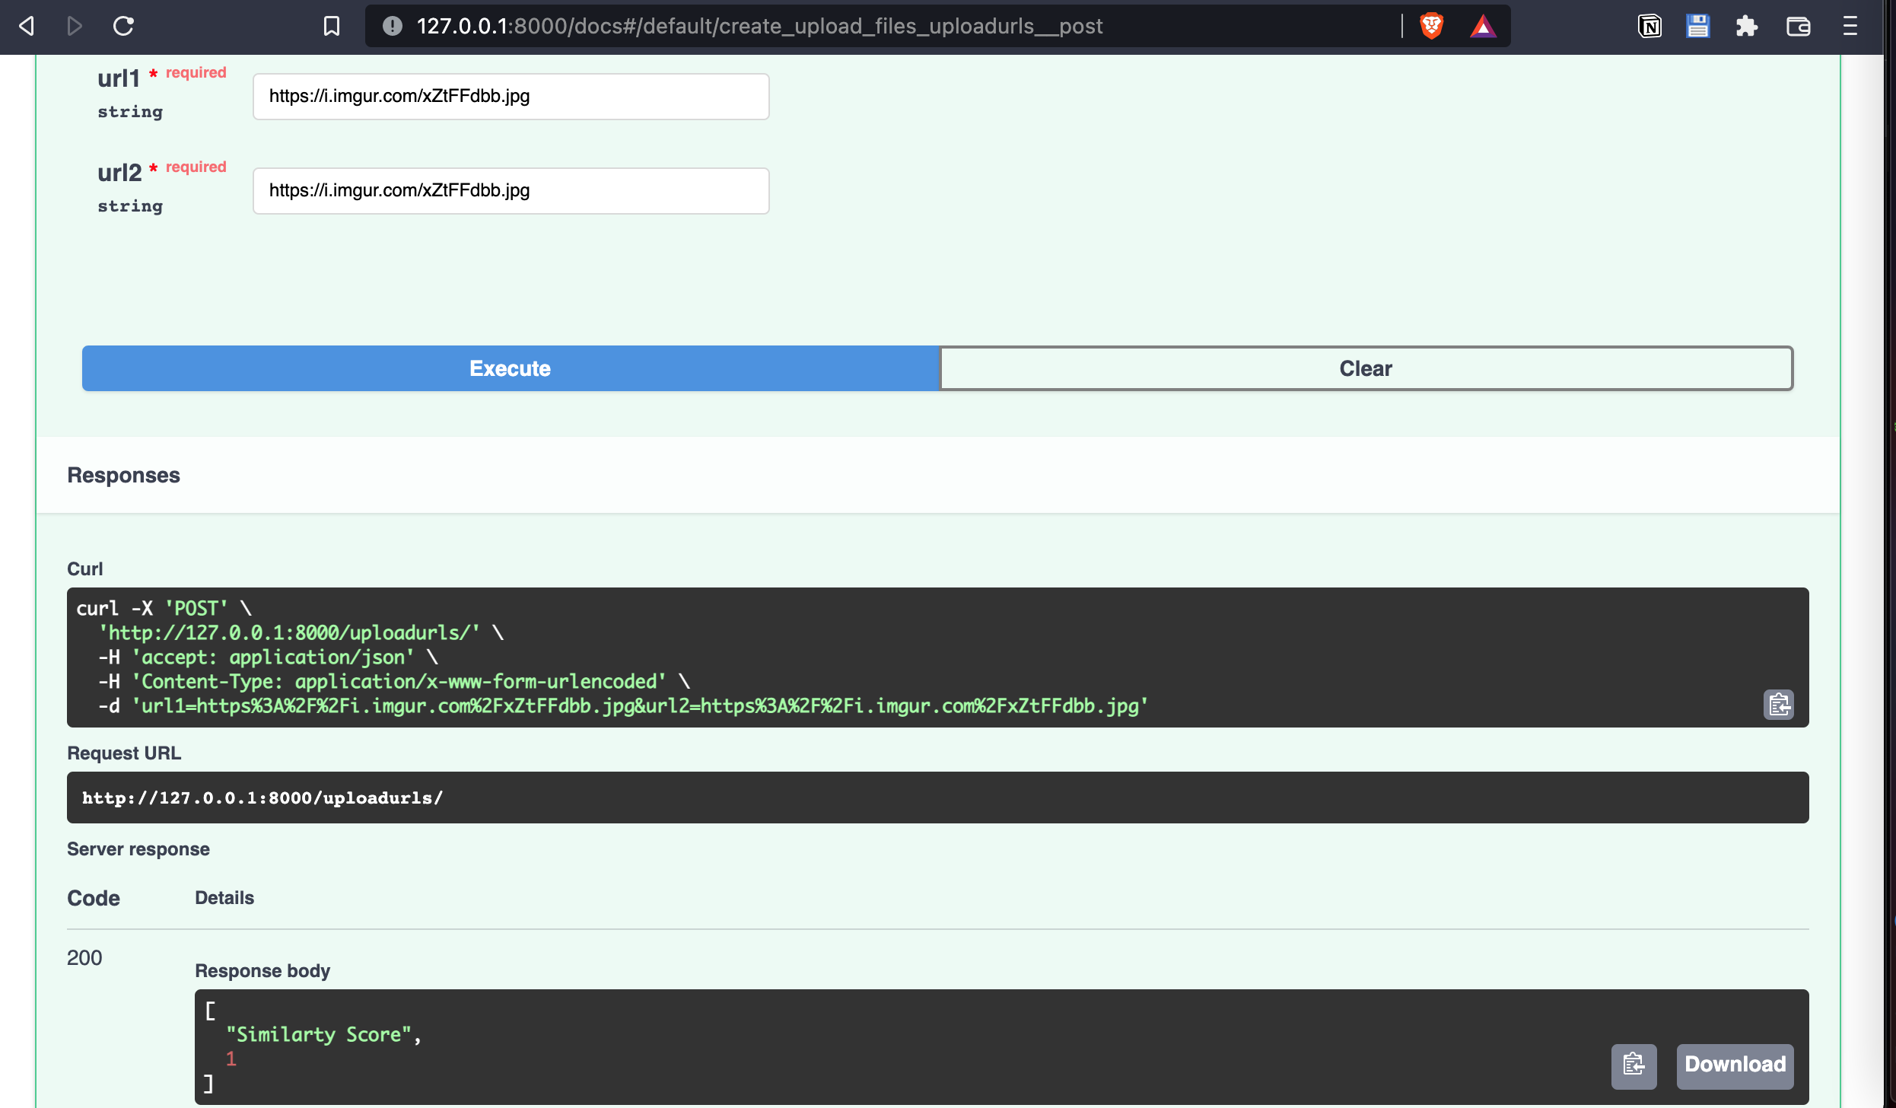Click the url1 parameter label
Screen dimensions: 1896x1108
[119, 78]
